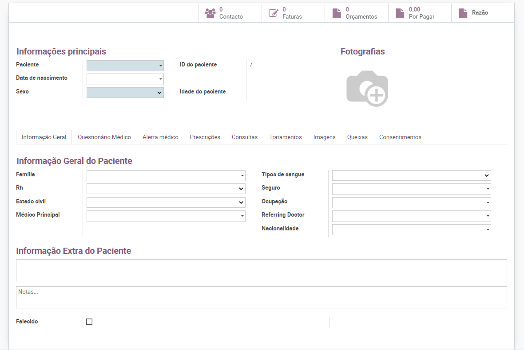The image size is (524, 350).
Task: Select the Alerta médico tab
Action: point(160,137)
